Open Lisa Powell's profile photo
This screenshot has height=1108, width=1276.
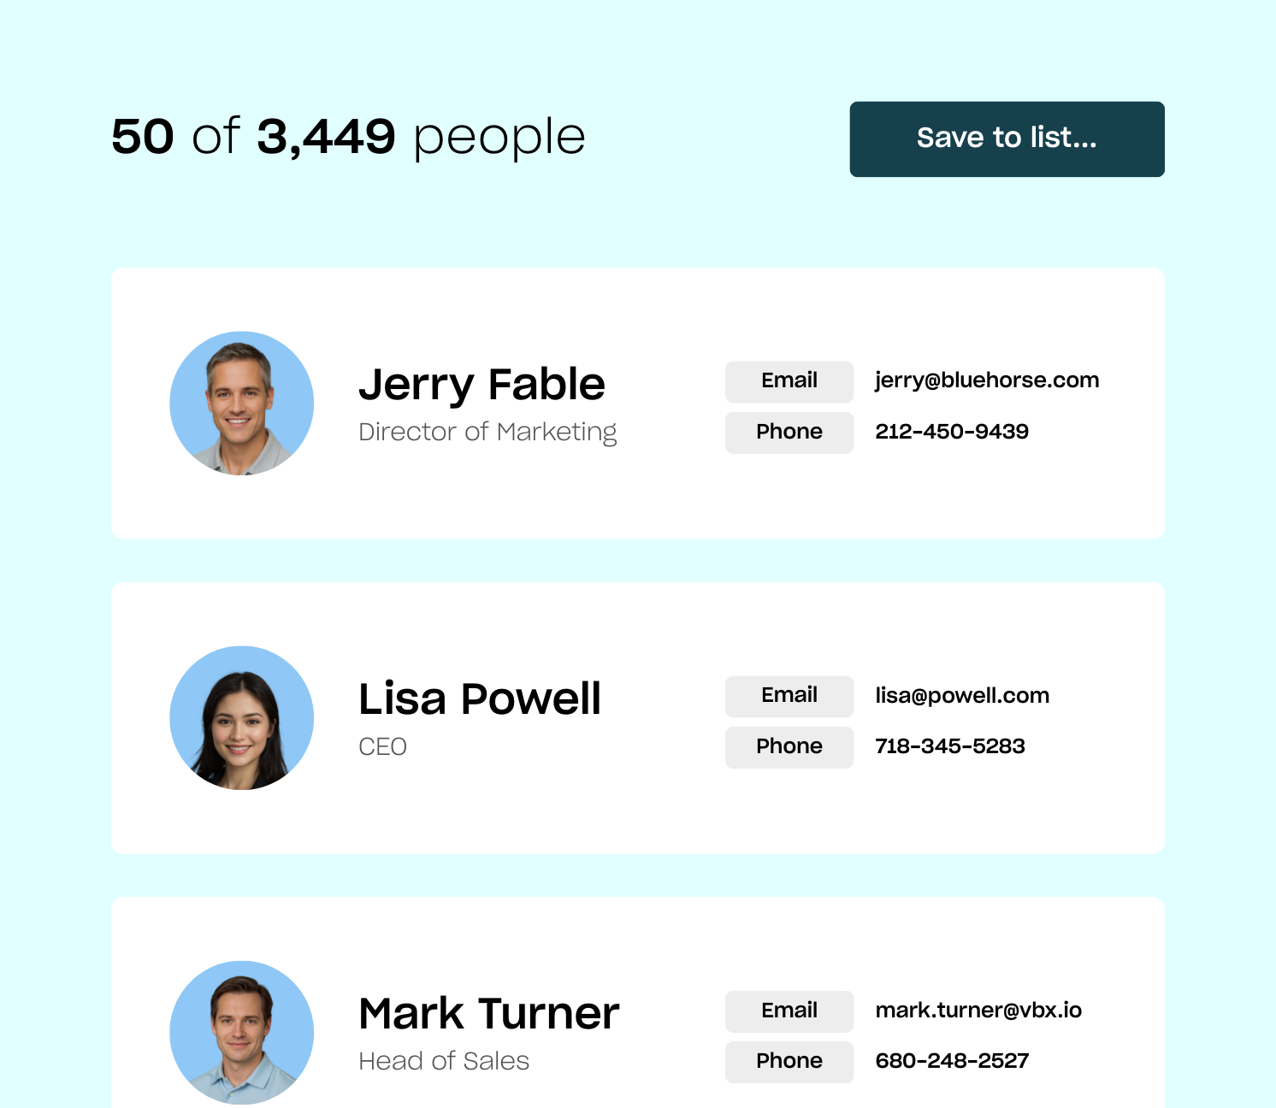tap(242, 717)
